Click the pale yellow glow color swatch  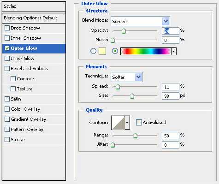pos(102,51)
